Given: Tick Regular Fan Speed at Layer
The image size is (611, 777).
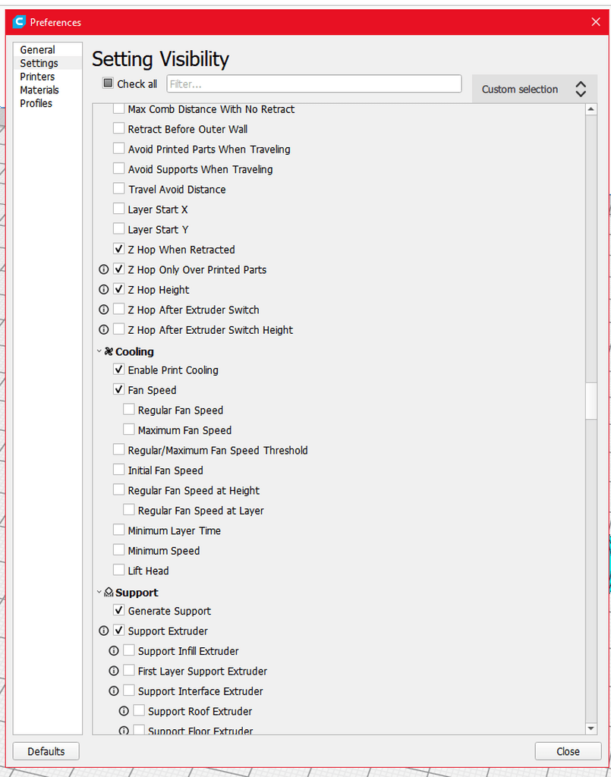Looking at the screenshot, I should point(129,510).
